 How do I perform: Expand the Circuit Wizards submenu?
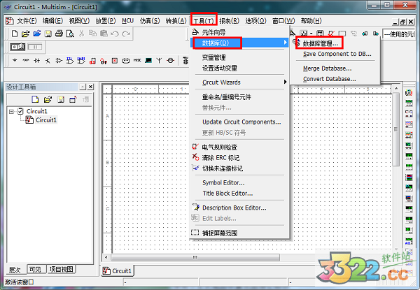tap(240, 82)
